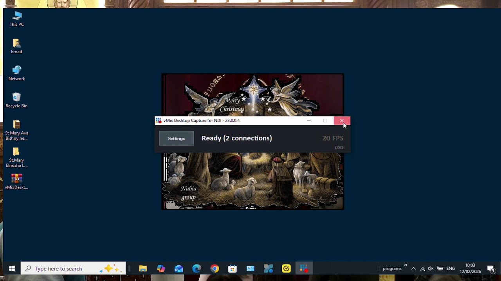Select the St Mary Ava Bishoy desktop item
Viewport: 501px width, 281px height.
point(16,130)
